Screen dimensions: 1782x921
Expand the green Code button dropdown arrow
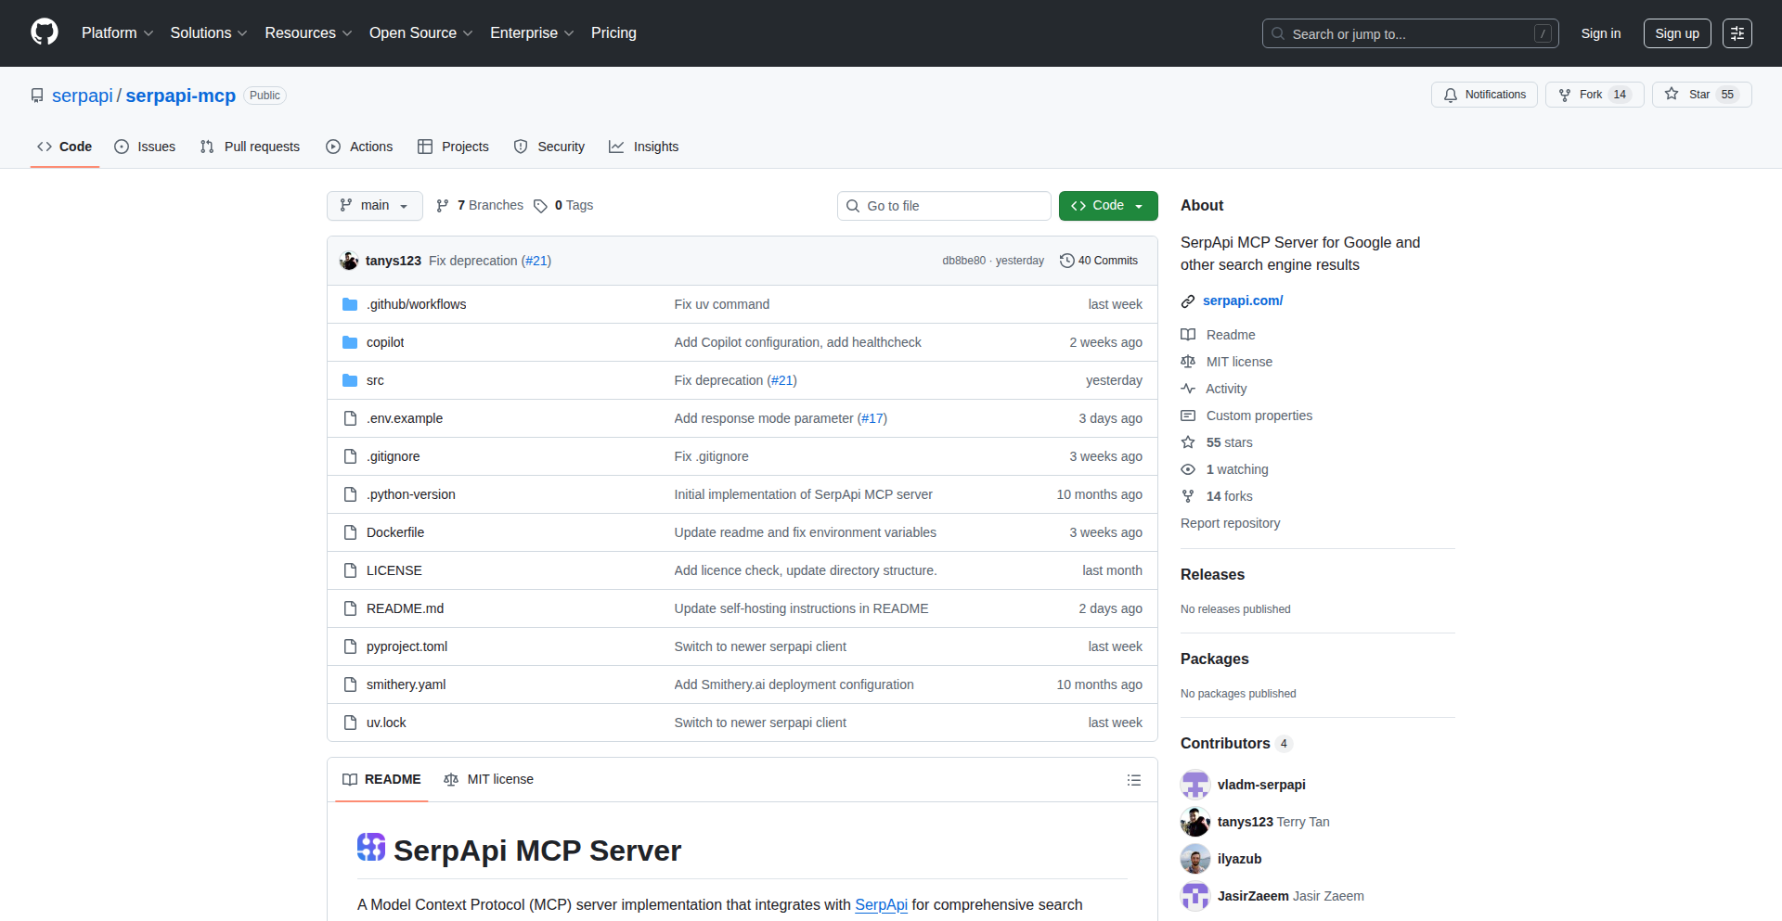tap(1139, 205)
